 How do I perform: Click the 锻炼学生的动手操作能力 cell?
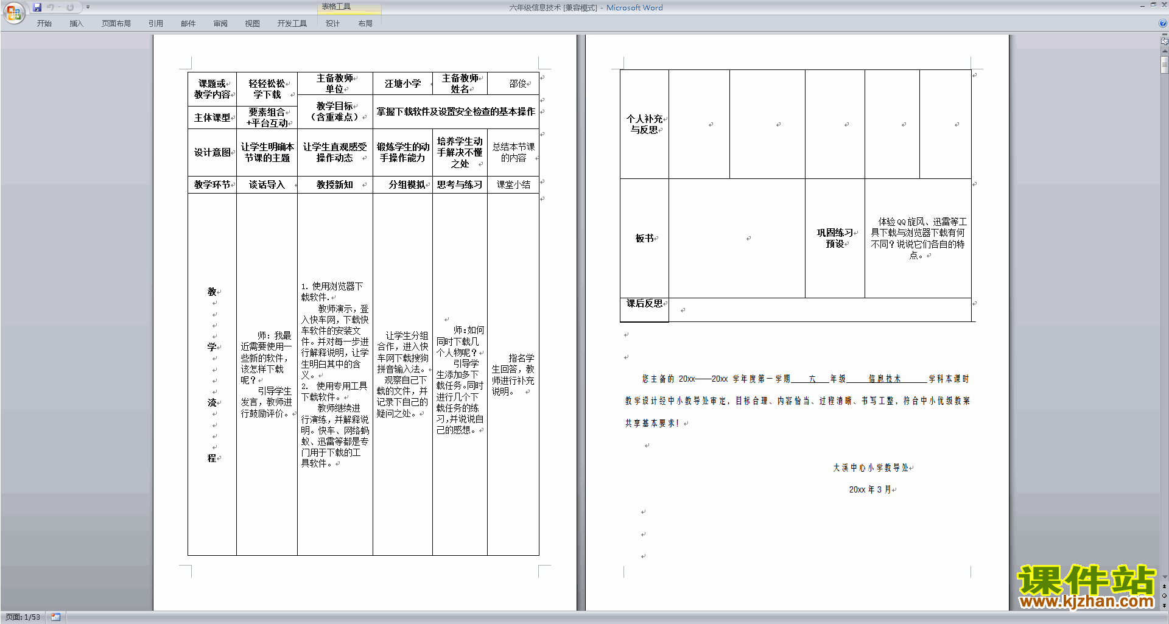[402, 152]
